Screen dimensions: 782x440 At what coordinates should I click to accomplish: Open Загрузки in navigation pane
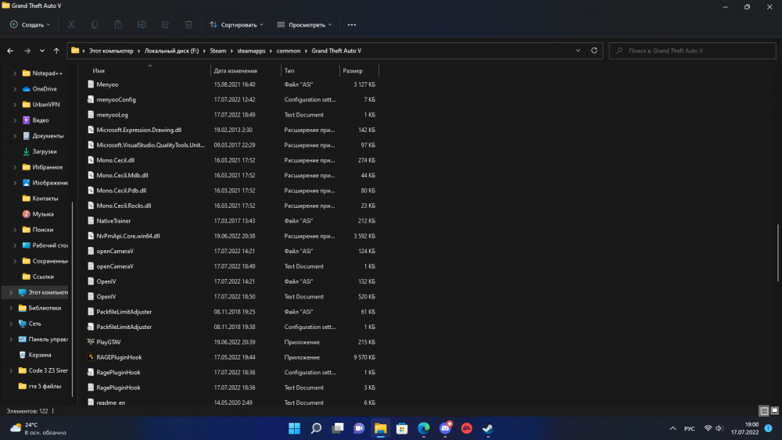(x=45, y=152)
